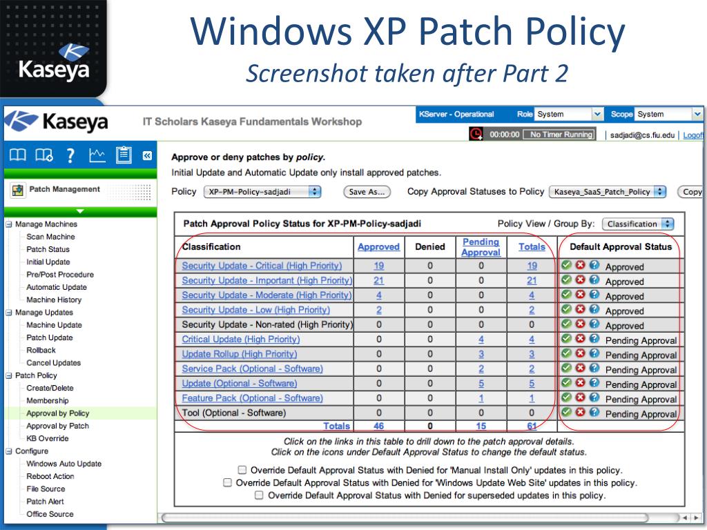
Task: Sort by Pending Approval column header
Action: pos(481,247)
